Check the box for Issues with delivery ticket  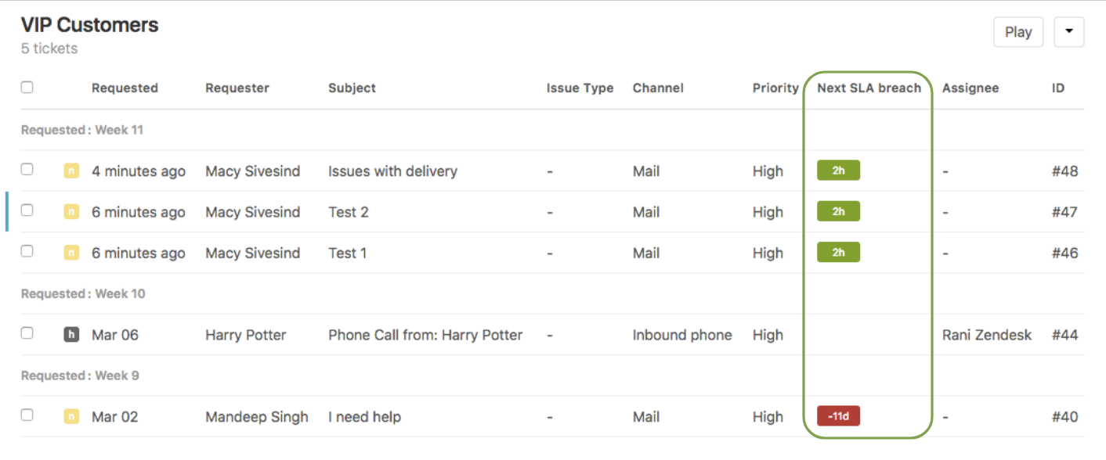pos(27,169)
